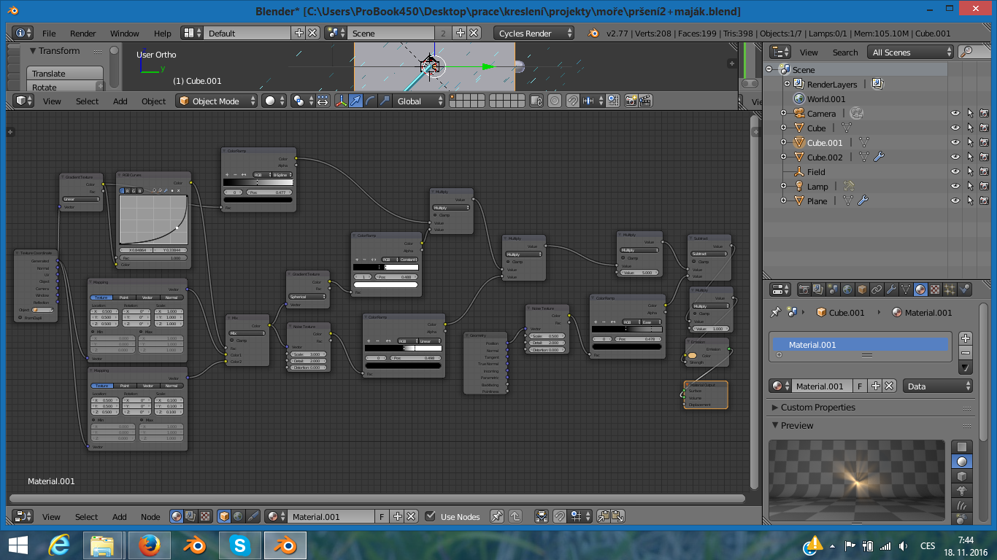This screenshot has width=997, height=560.
Task: Open the World properties tab
Action: click(847, 289)
